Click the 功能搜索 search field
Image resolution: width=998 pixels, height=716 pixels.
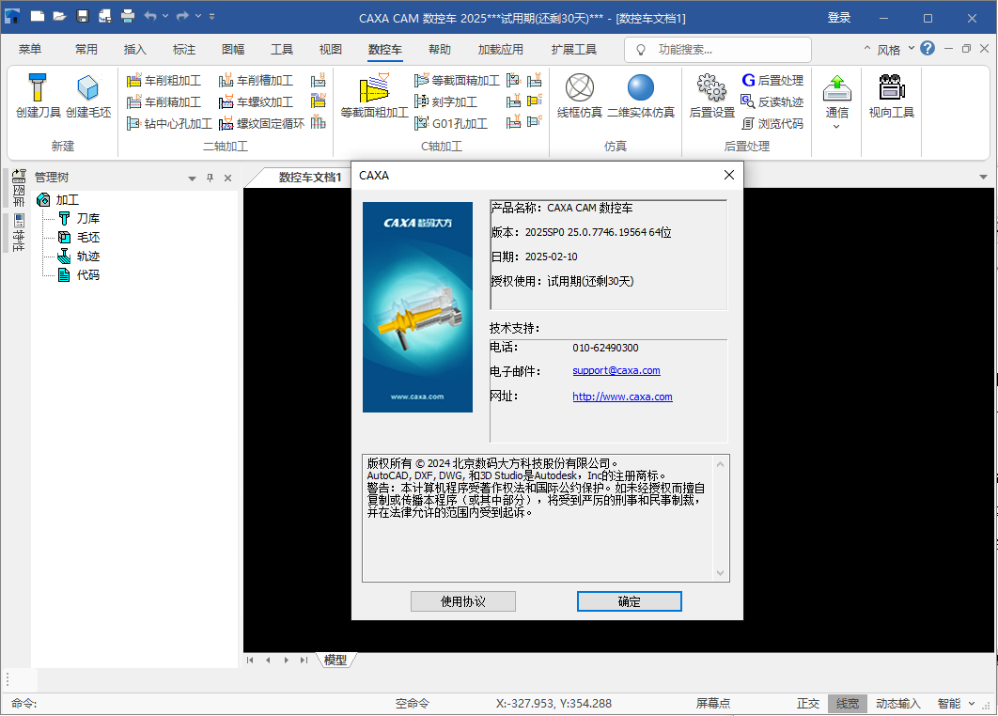pos(718,50)
